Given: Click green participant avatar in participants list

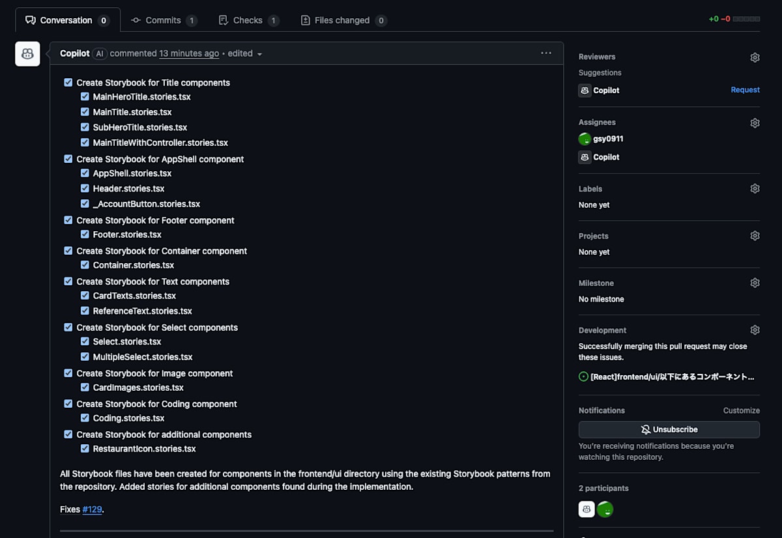Looking at the screenshot, I should (x=605, y=509).
